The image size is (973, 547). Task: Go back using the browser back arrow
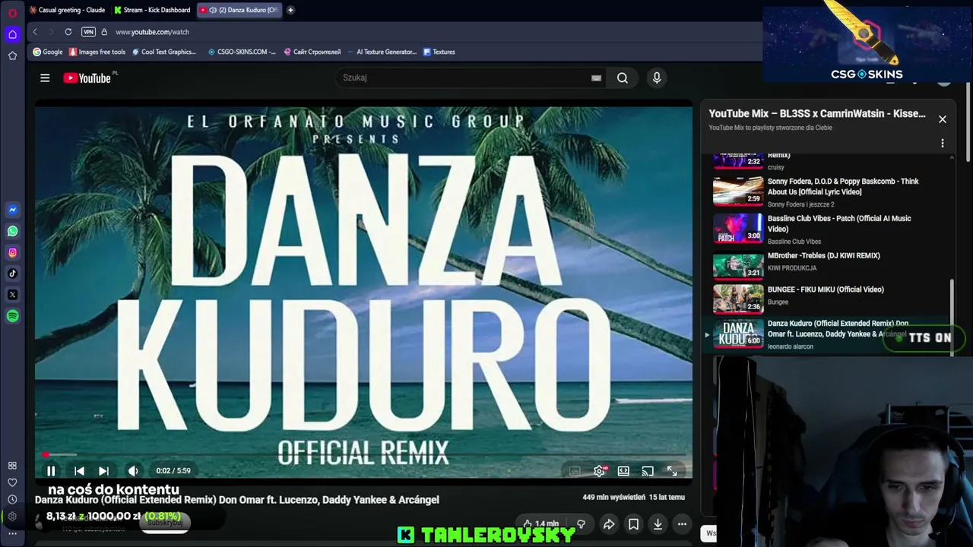tap(35, 32)
